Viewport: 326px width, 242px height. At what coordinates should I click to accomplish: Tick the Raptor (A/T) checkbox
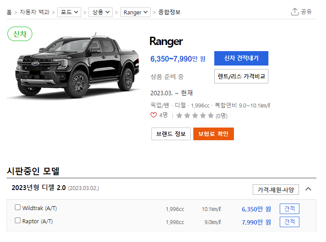click(x=17, y=220)
